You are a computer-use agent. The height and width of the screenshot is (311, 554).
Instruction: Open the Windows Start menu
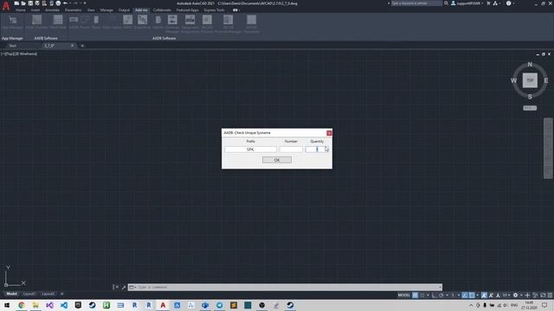pos(7,305)
